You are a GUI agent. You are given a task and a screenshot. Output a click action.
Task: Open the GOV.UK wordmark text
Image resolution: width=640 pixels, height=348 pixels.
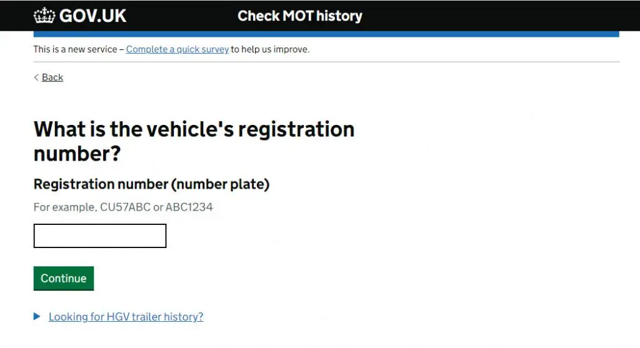[x=92, y=16]
